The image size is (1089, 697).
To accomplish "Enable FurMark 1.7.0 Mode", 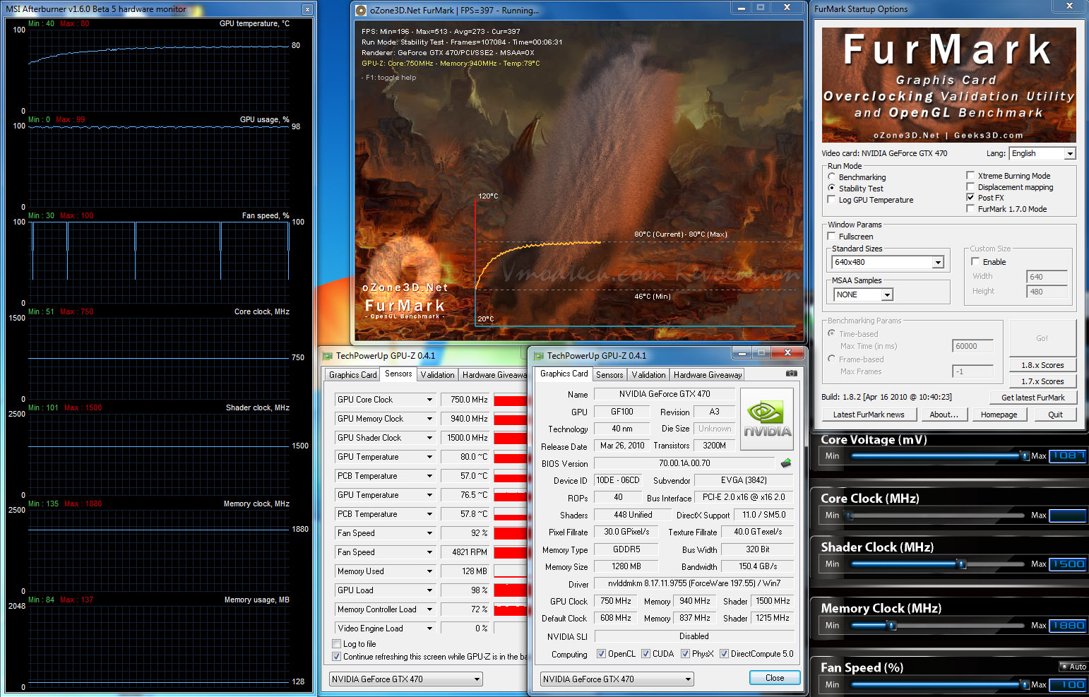I will click(x=970, y=209).
